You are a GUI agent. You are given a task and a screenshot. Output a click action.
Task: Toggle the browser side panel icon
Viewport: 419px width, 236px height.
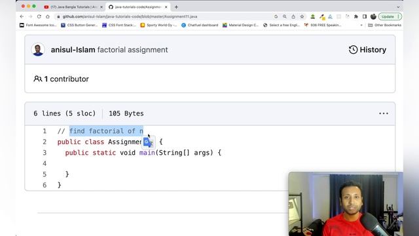point(365,16)
